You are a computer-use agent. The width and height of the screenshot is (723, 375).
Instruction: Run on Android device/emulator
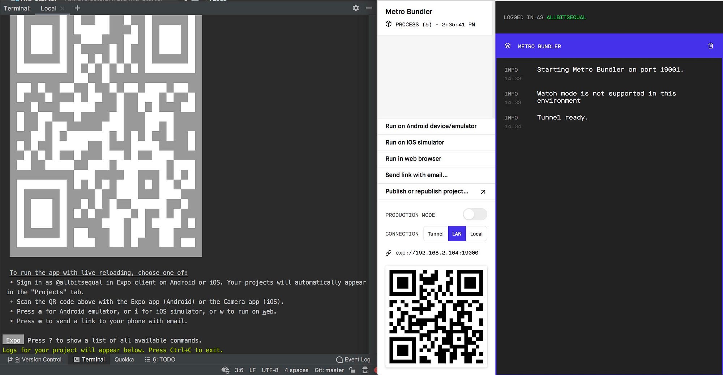click(436, 126)
